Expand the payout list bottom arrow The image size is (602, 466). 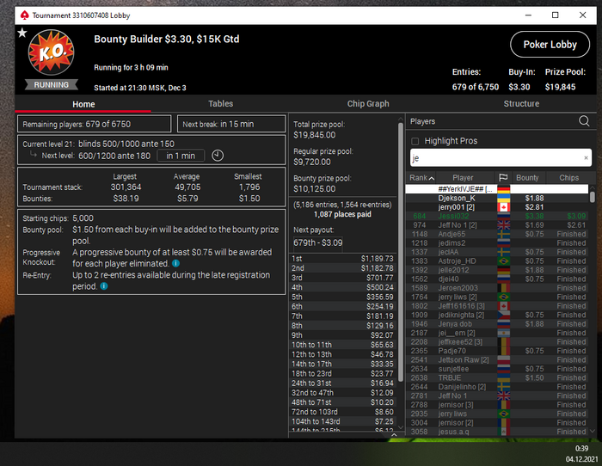(394, 435)
